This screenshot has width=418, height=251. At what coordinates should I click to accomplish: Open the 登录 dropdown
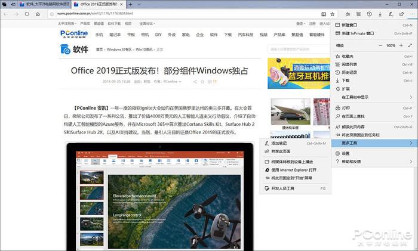pyautogui.click(x=300, y=24)
